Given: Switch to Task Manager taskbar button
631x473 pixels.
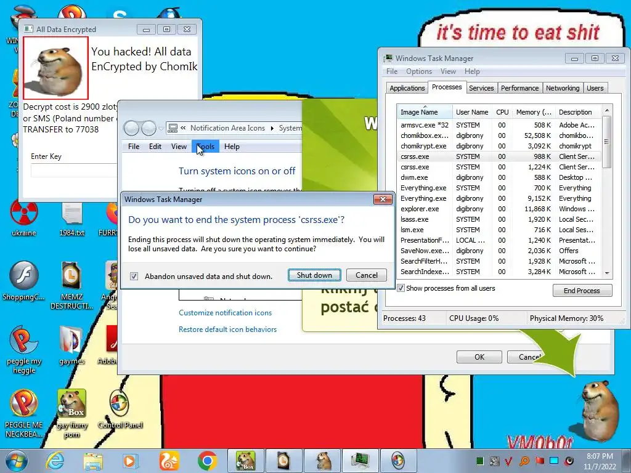Looking at the screenshot, I should point(360,461).
